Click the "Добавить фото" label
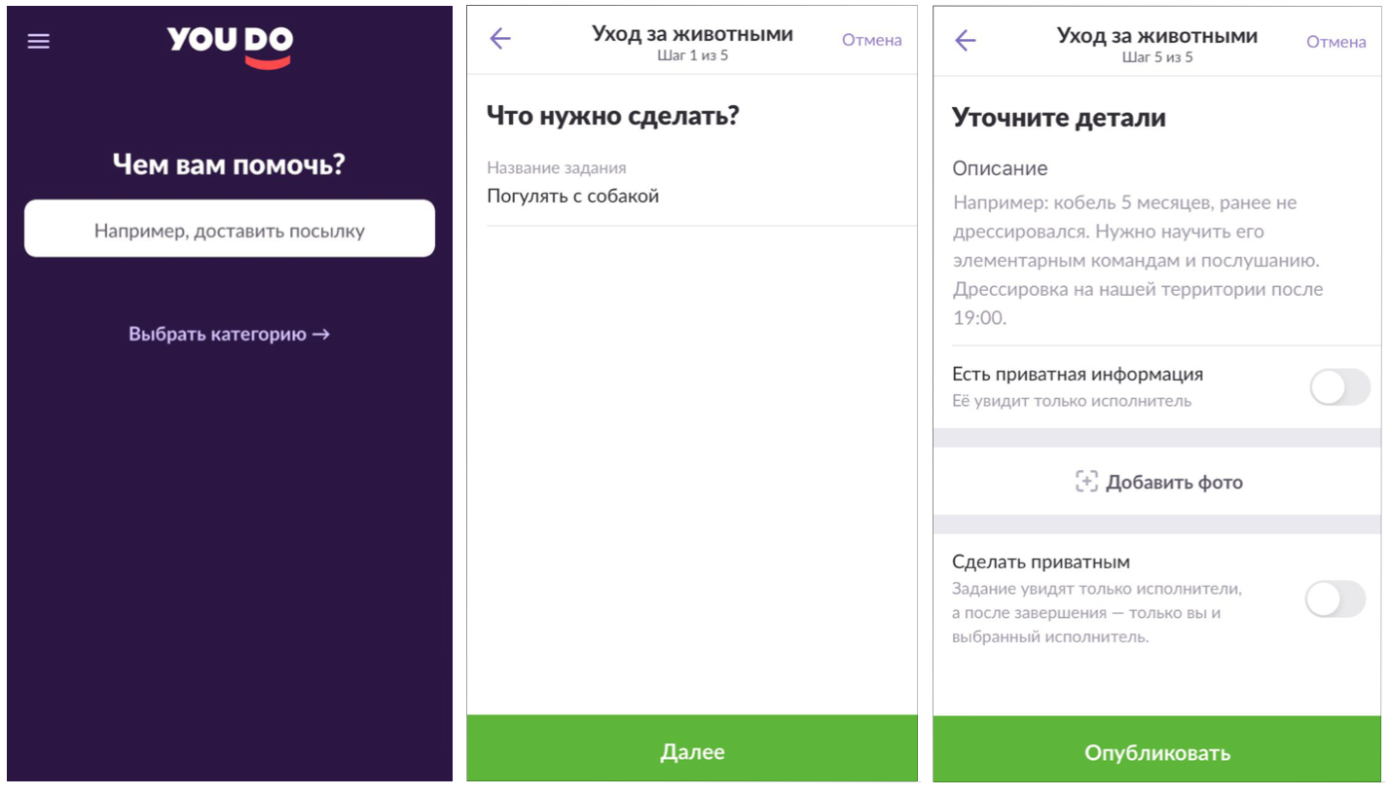 pos(1174,483)
